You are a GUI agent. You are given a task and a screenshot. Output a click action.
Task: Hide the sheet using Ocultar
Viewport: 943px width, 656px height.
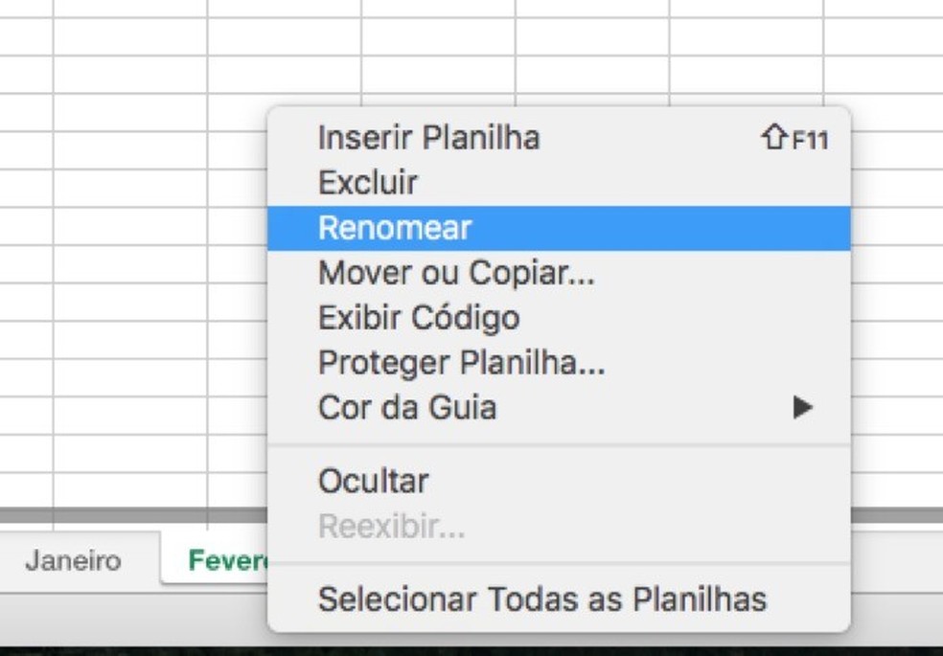pyautogui.click(x=374, y=481)
